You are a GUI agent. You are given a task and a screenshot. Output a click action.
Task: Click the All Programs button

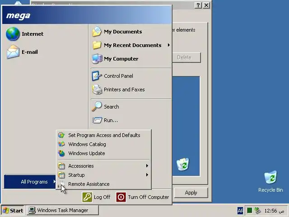[30, 182]
